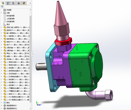Click the tree scrollbar up arrow
The width and height of the screenshot is (131, 110).
click(x=30, y=10)
